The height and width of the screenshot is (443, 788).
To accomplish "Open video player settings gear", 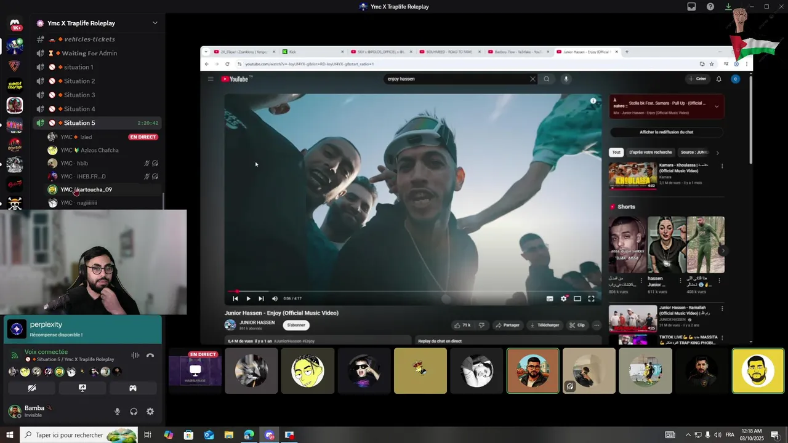I will [x=564, y=298].
